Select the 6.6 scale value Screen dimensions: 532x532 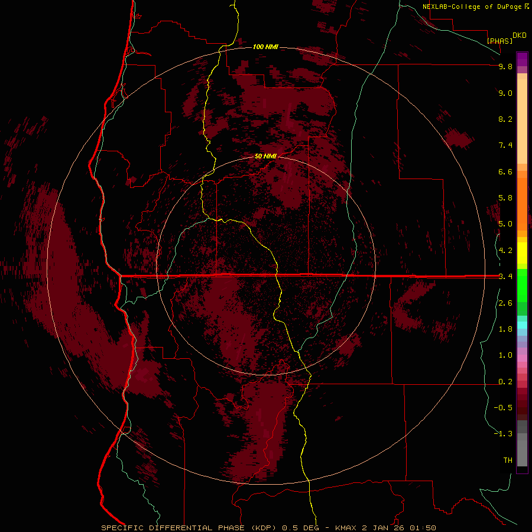(x=505, y=171)
